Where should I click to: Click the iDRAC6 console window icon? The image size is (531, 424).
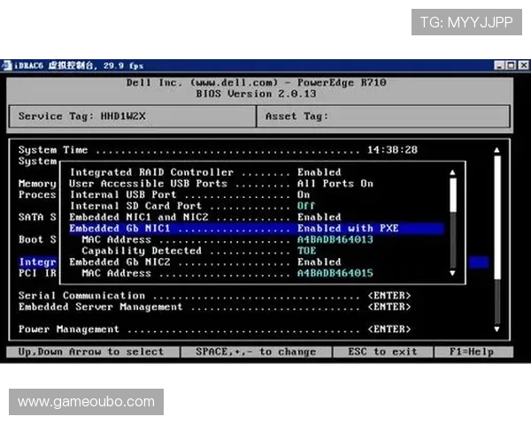pyautogui.click(x=8, y=65)
